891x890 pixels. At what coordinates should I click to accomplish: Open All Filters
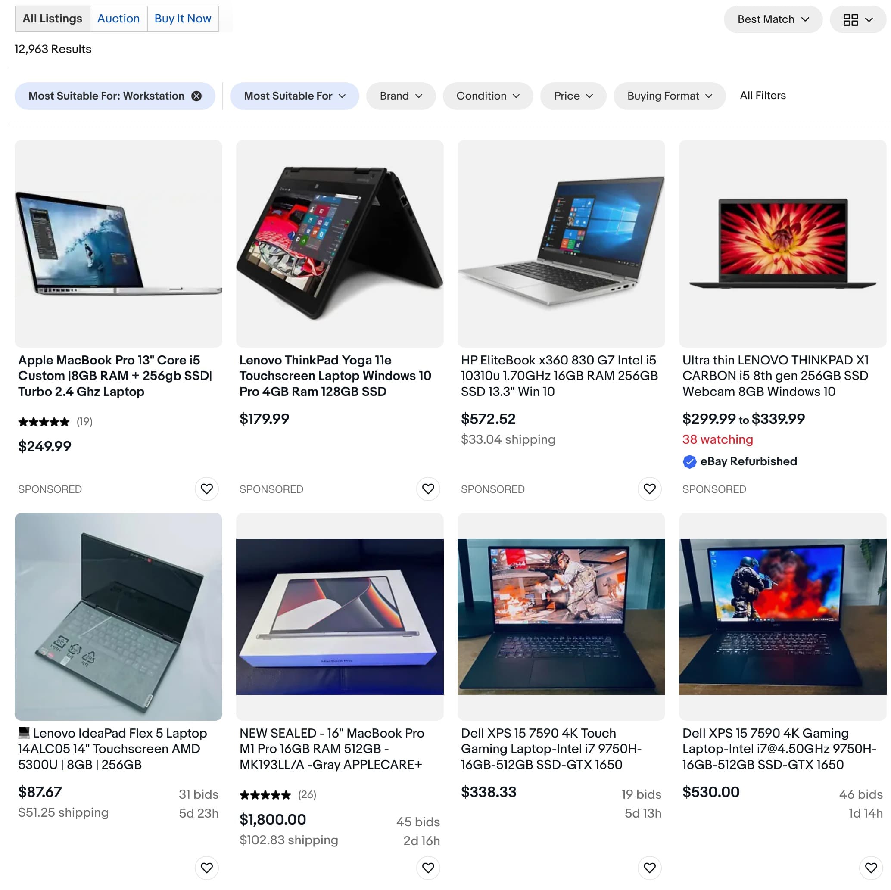[763, 96]
